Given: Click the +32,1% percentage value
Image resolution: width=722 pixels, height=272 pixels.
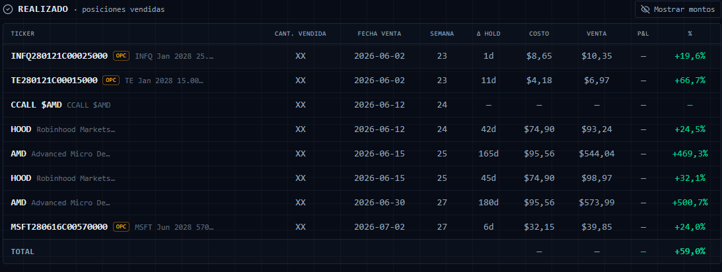Looking at the screenshot, I should pyautogui.click(x=690, y=178).
